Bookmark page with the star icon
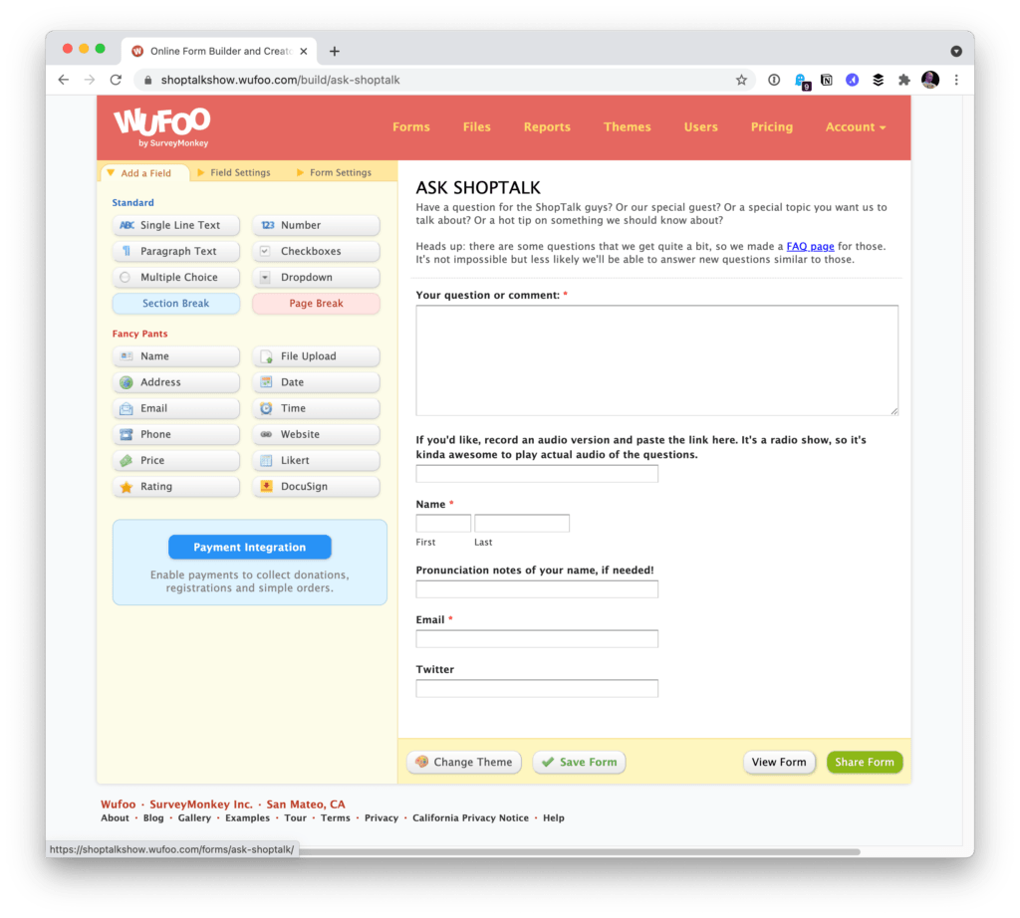The width and height of the screenshot is (1020, 918). pyautogui.click(x=741, y=80)
